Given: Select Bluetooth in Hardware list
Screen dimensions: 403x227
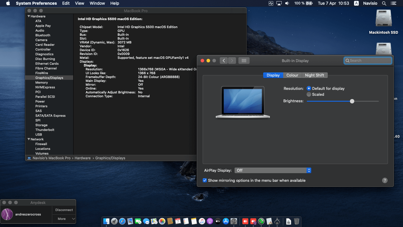Looking at the screenshot, I should click(x=43, y=35).
